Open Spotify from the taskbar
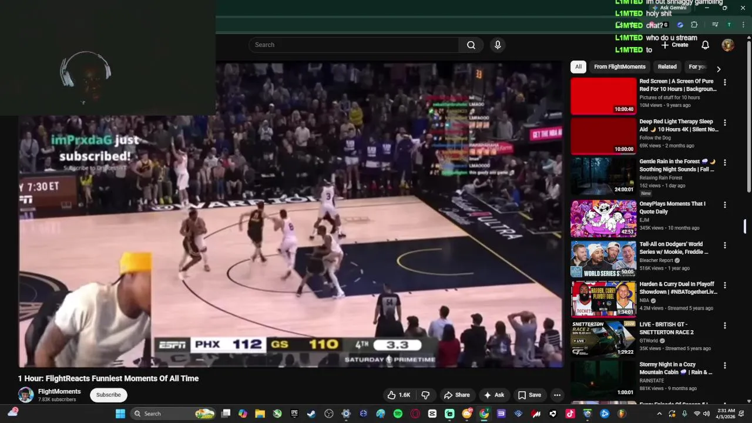752x423 pixels. (398, 414)
